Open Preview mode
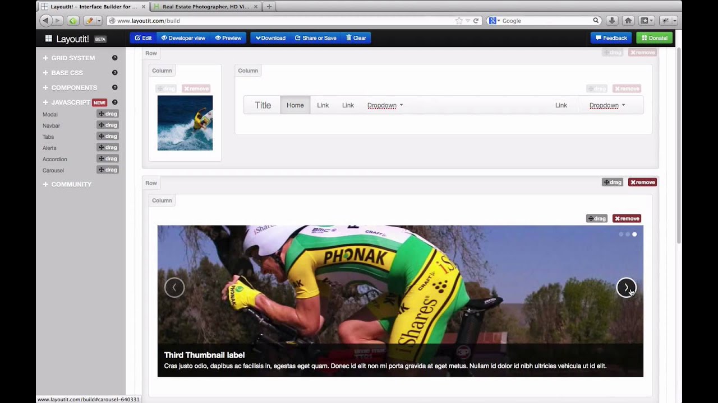 pyautogui.click(x=228, y=38)
